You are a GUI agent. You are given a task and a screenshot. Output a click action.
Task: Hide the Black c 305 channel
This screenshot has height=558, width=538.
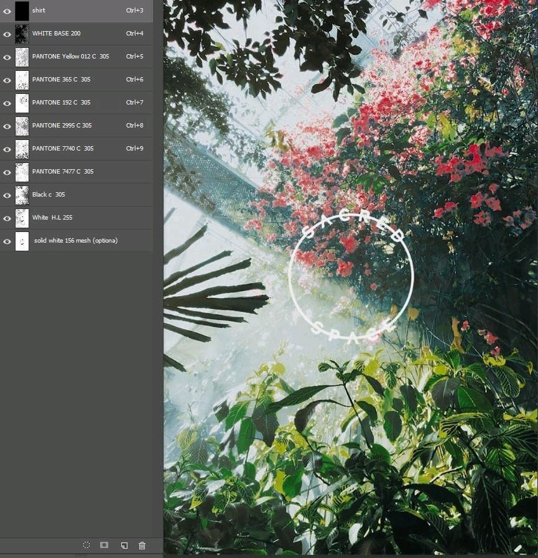[x=7, y=195]
